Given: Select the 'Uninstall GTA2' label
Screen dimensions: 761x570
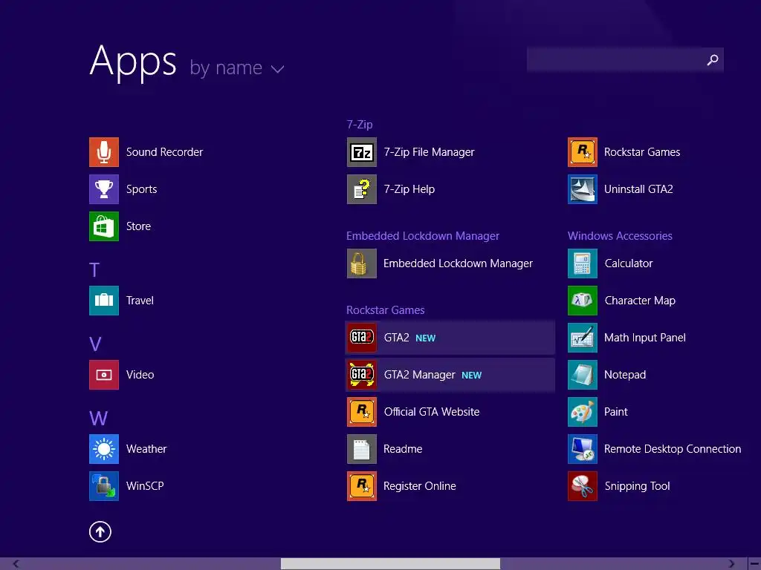Looking at the screenshot, I should coord(638,189).
